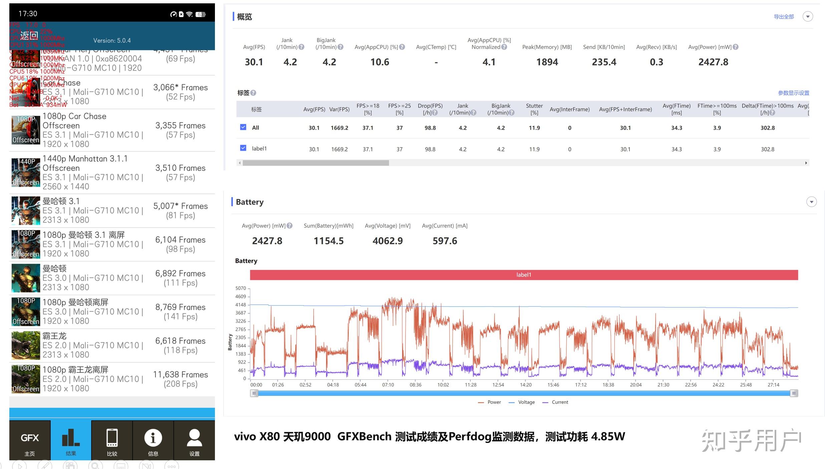Click 导出全部 export all link

(x=784, y=17)
